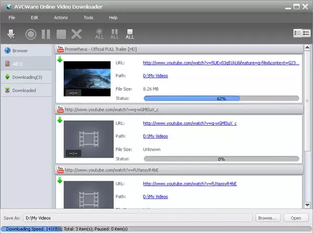Pause the selected download
The width and height of the screenshot is (313, 234).
point(46,34)
